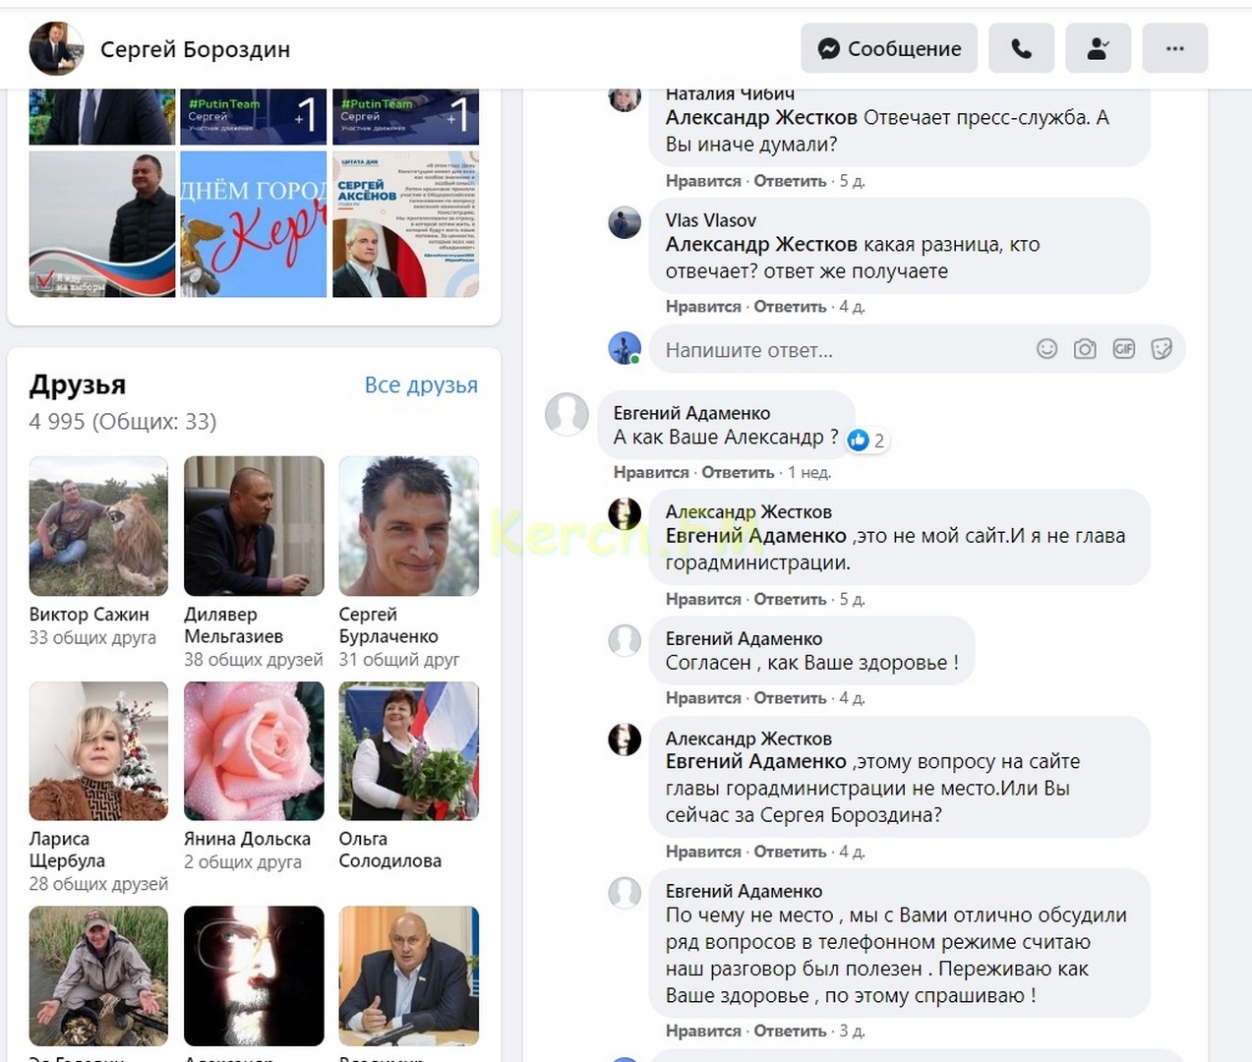Viewport: 1252px width, 1062px height.
Task: Open the friend status icon button
Action: [x=1098, y=48]
